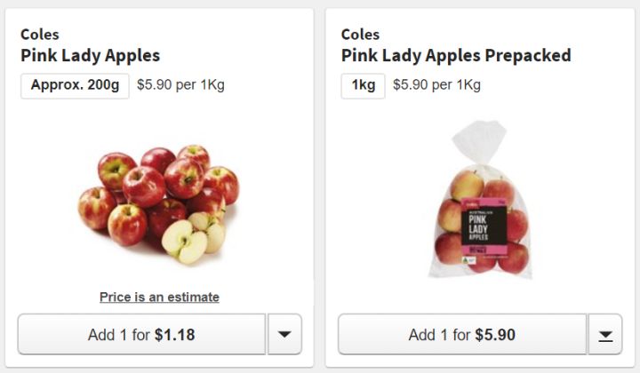Viewport: 640px width, 373px height.
Task: Click the word 'Prepacked' in the product title
Action: (528, 56)
